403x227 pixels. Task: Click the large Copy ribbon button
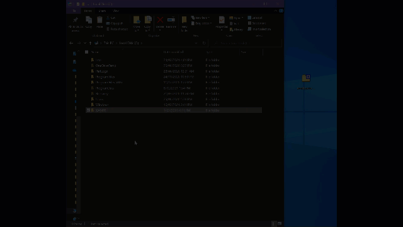pyautogui.click(x=89, y=23)
